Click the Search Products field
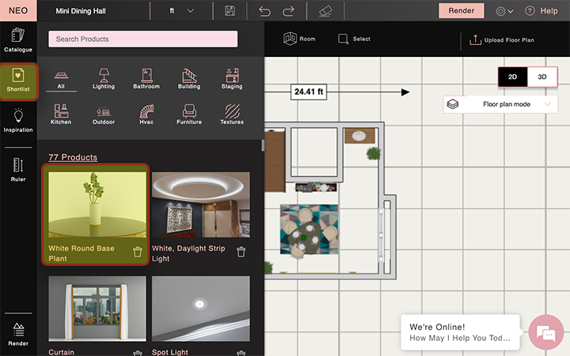570x356 pixels. click(x=142, y=39)
